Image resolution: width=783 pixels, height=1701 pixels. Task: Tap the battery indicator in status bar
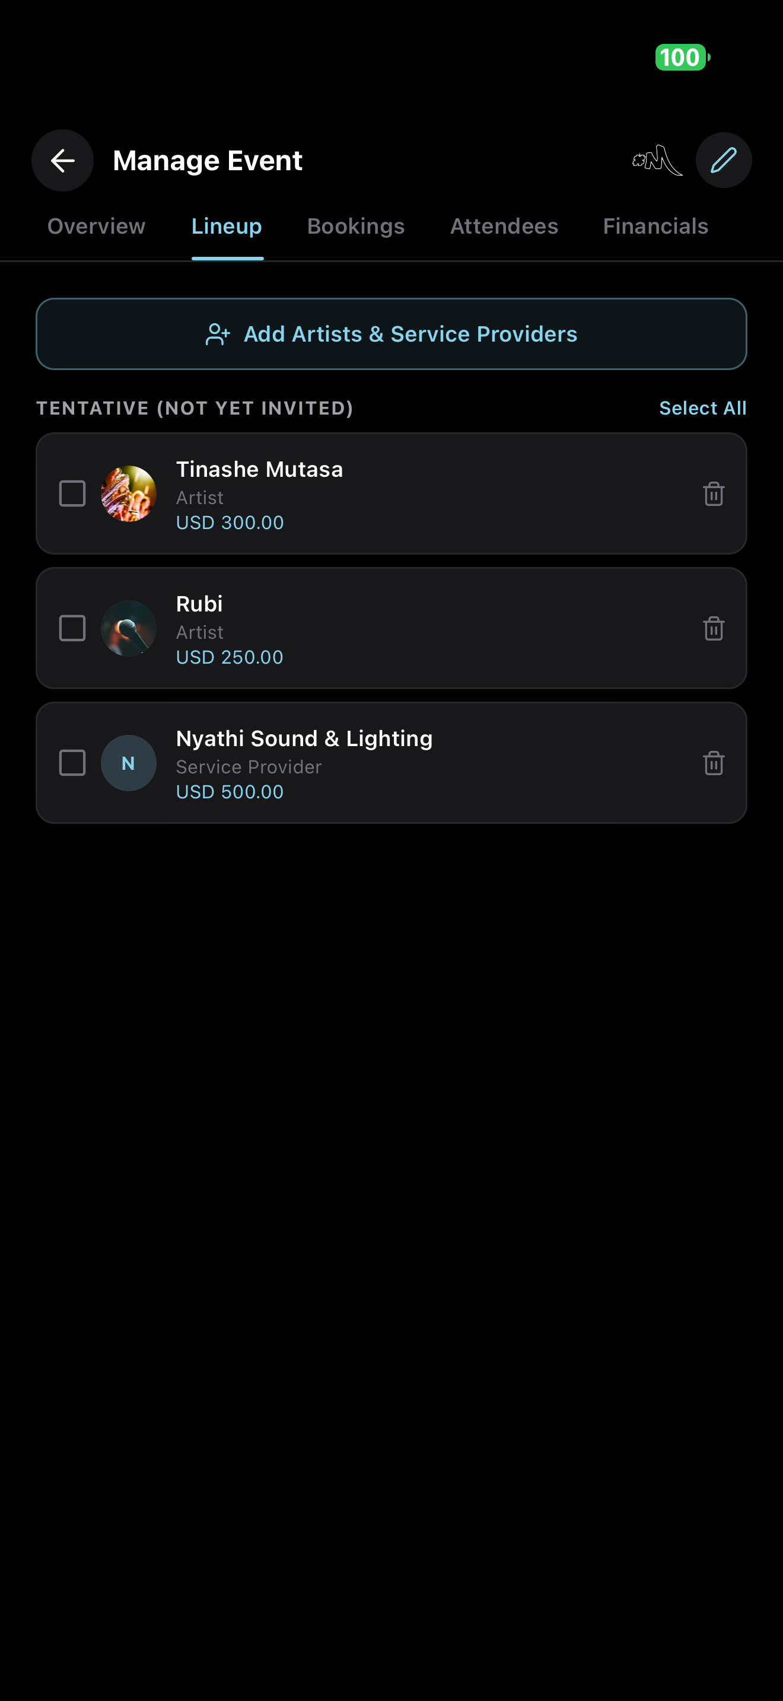(x=682, y=58)
